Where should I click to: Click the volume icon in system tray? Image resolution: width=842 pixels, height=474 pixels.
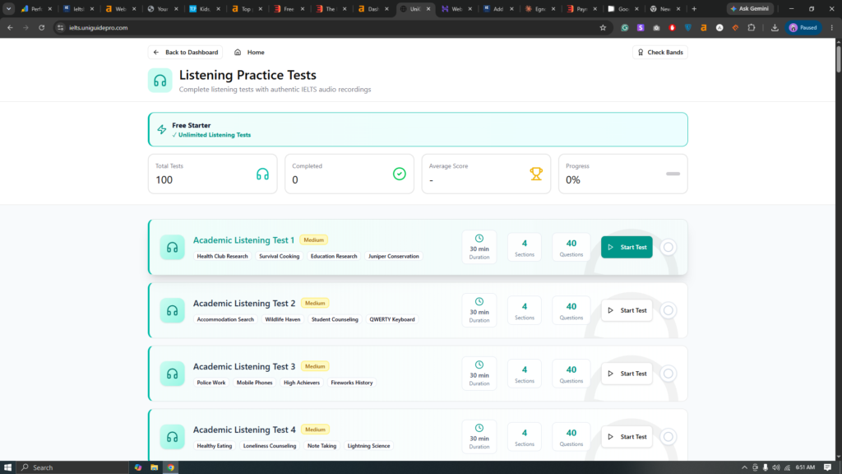[x=776, y=467]
